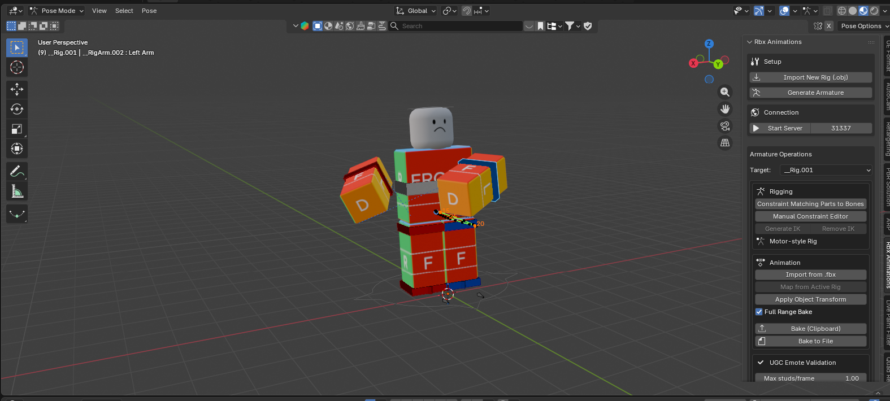Open the Select menu

(124, 11)
